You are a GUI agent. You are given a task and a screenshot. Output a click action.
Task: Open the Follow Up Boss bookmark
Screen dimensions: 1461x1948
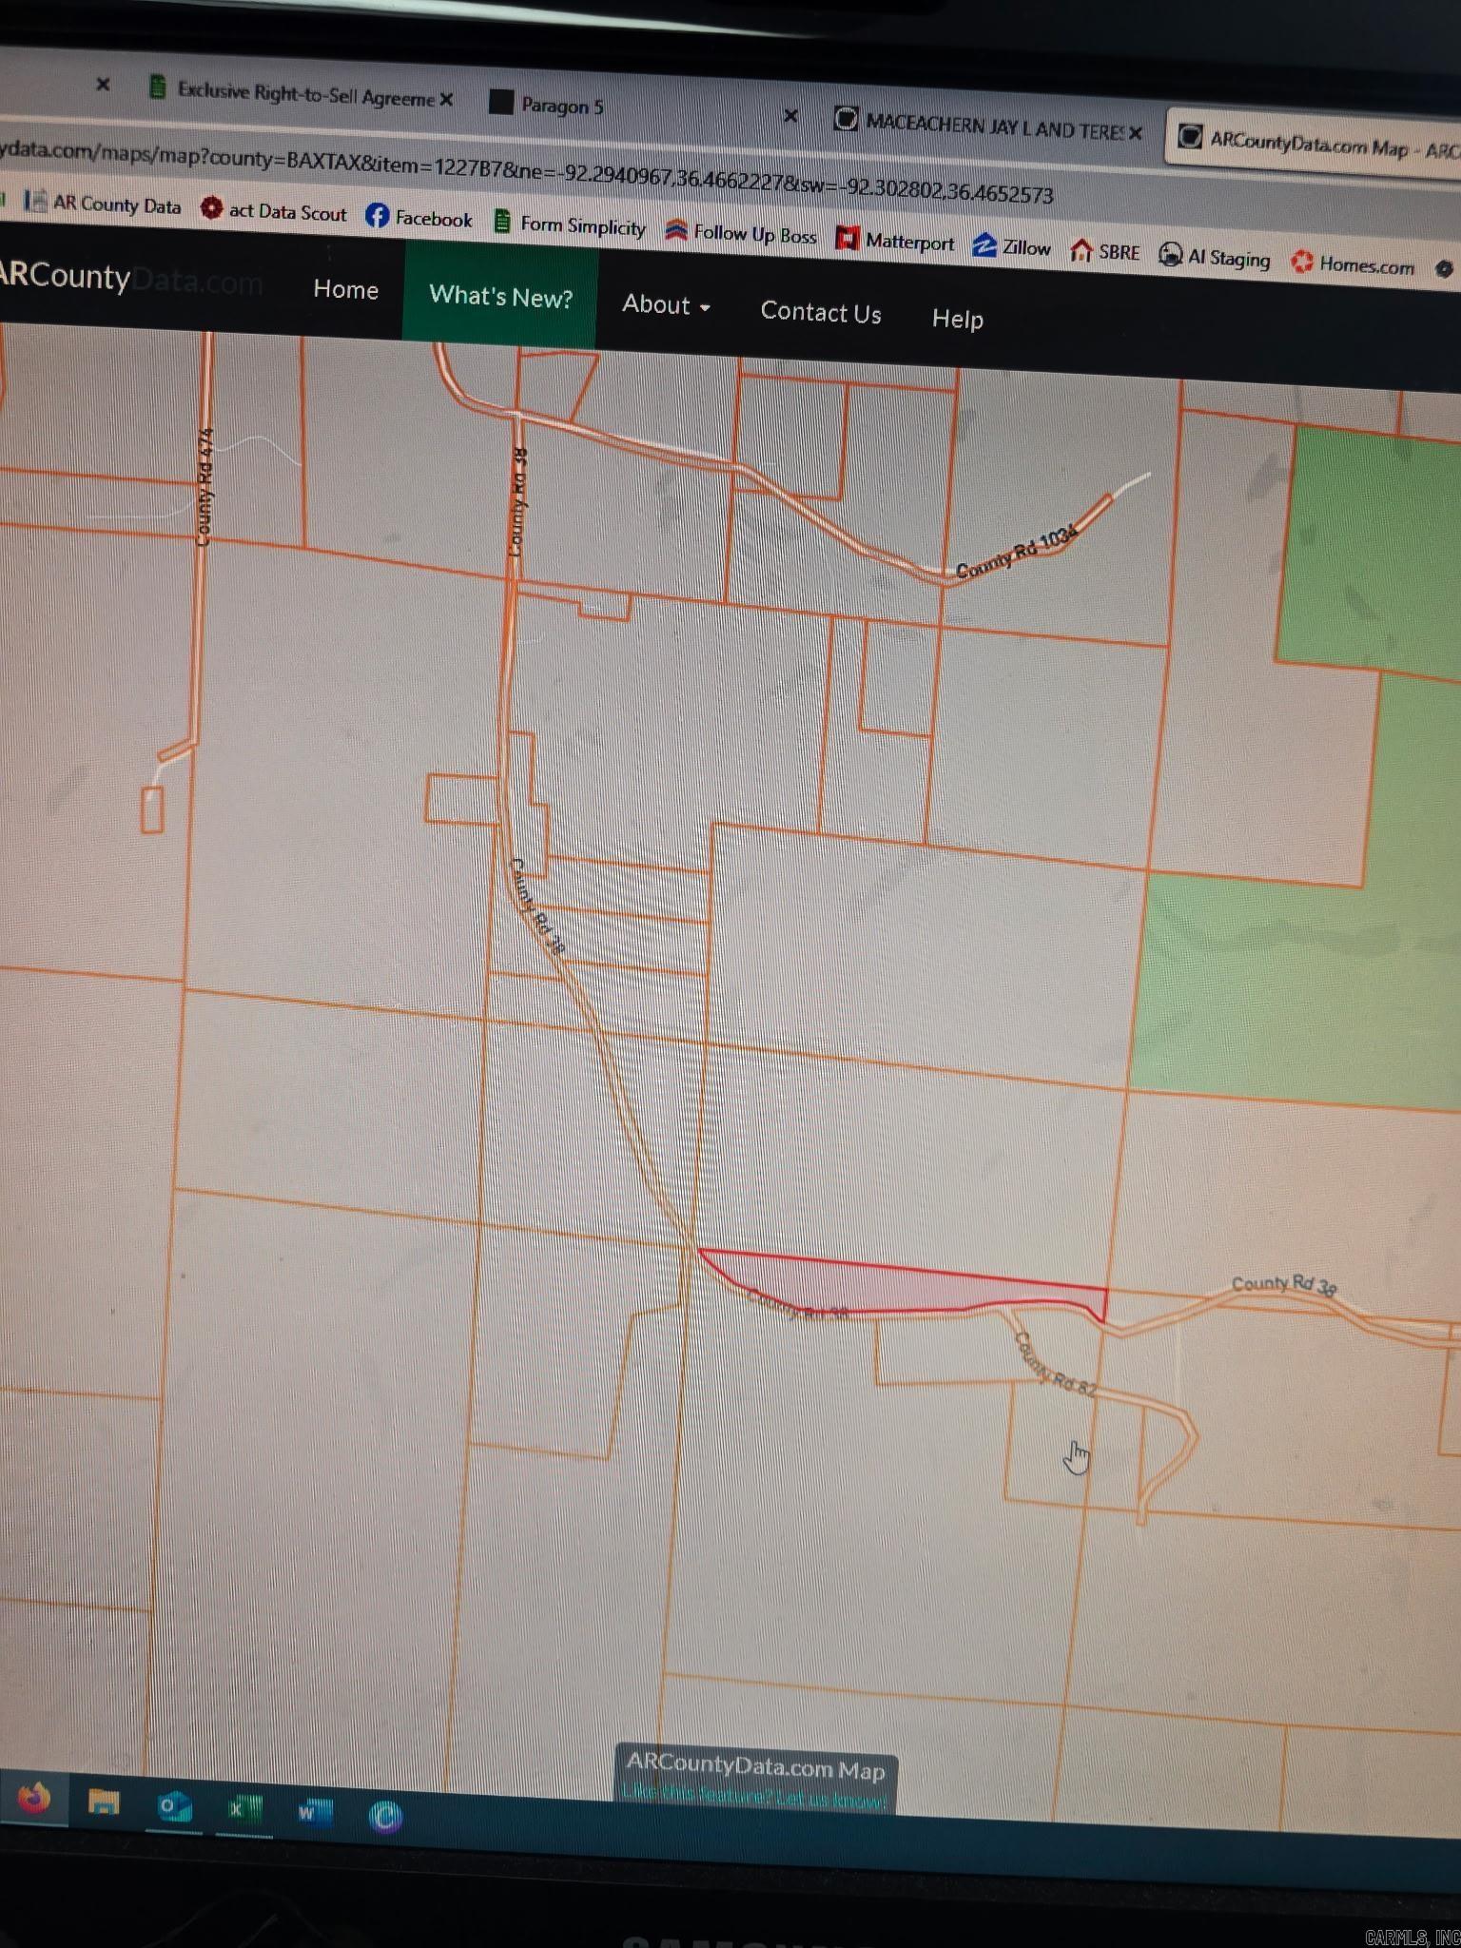741,233
